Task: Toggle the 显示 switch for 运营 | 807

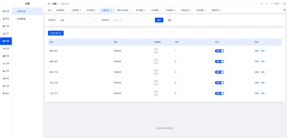Action: tap(219, 61)
